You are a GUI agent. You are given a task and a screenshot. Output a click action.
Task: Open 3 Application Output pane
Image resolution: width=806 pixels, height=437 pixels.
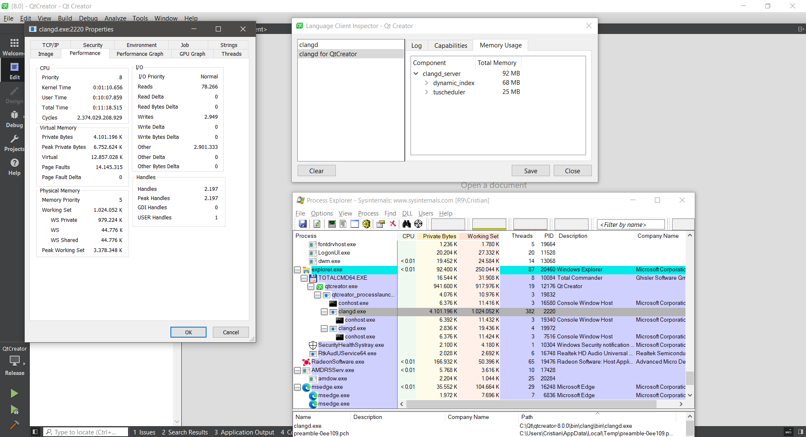coord(244,432)
